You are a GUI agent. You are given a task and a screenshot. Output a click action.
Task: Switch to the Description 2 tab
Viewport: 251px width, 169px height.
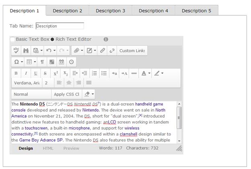pos(68,10)
